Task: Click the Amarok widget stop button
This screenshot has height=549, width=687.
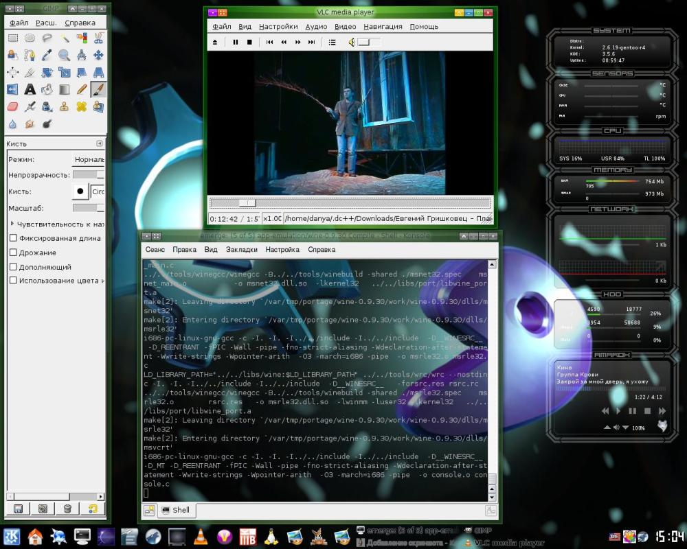Action: tap(647, 410)
